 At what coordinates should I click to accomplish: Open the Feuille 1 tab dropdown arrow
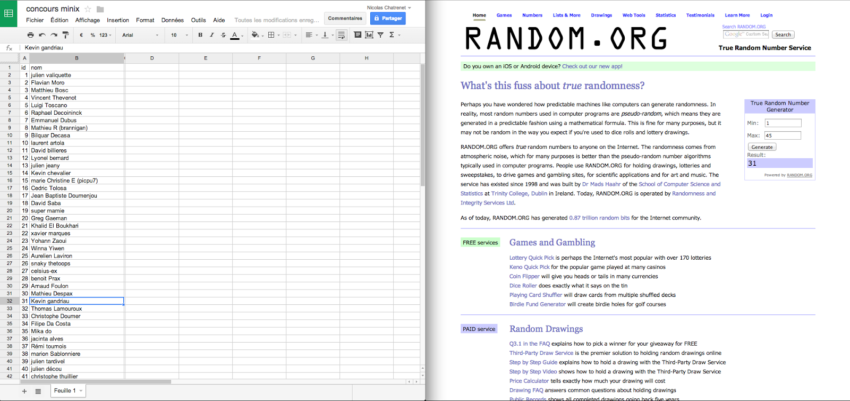coord(81,391)
